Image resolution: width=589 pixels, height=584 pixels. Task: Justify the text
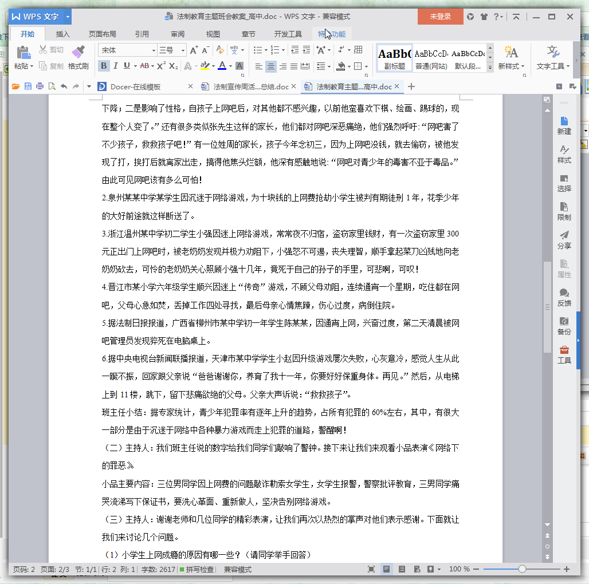click(294, 66)
